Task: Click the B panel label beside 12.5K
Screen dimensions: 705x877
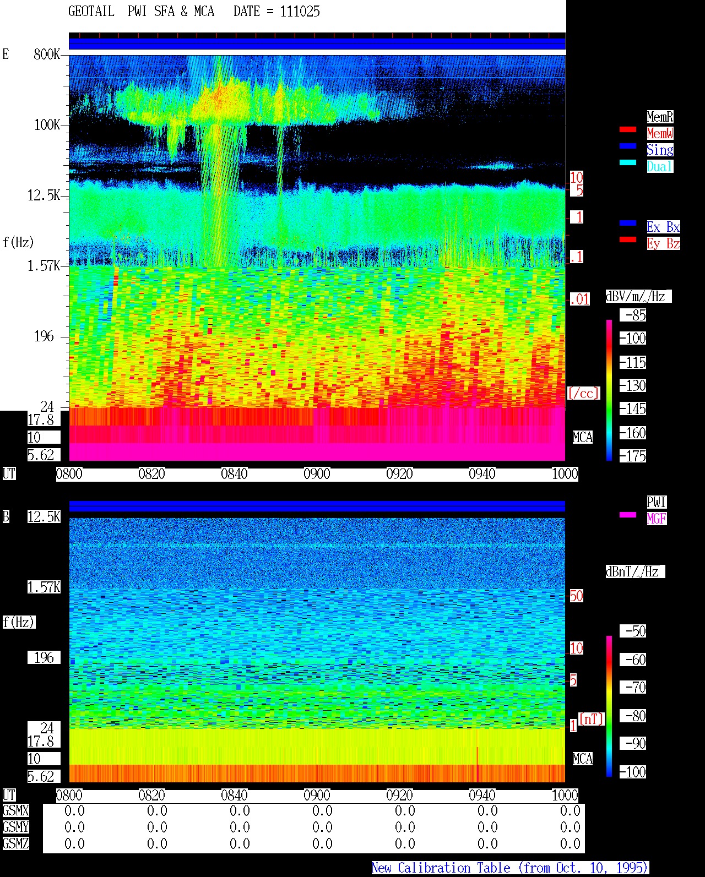Action: tap(6, 517)
